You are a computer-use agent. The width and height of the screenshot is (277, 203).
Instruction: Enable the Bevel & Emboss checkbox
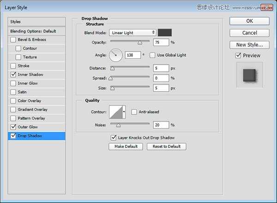pyautogui.click(x=13, y=40)
